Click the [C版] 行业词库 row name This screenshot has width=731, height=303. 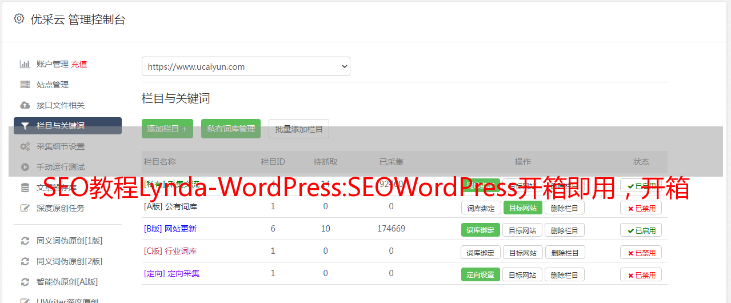click(x=170, y=251)
